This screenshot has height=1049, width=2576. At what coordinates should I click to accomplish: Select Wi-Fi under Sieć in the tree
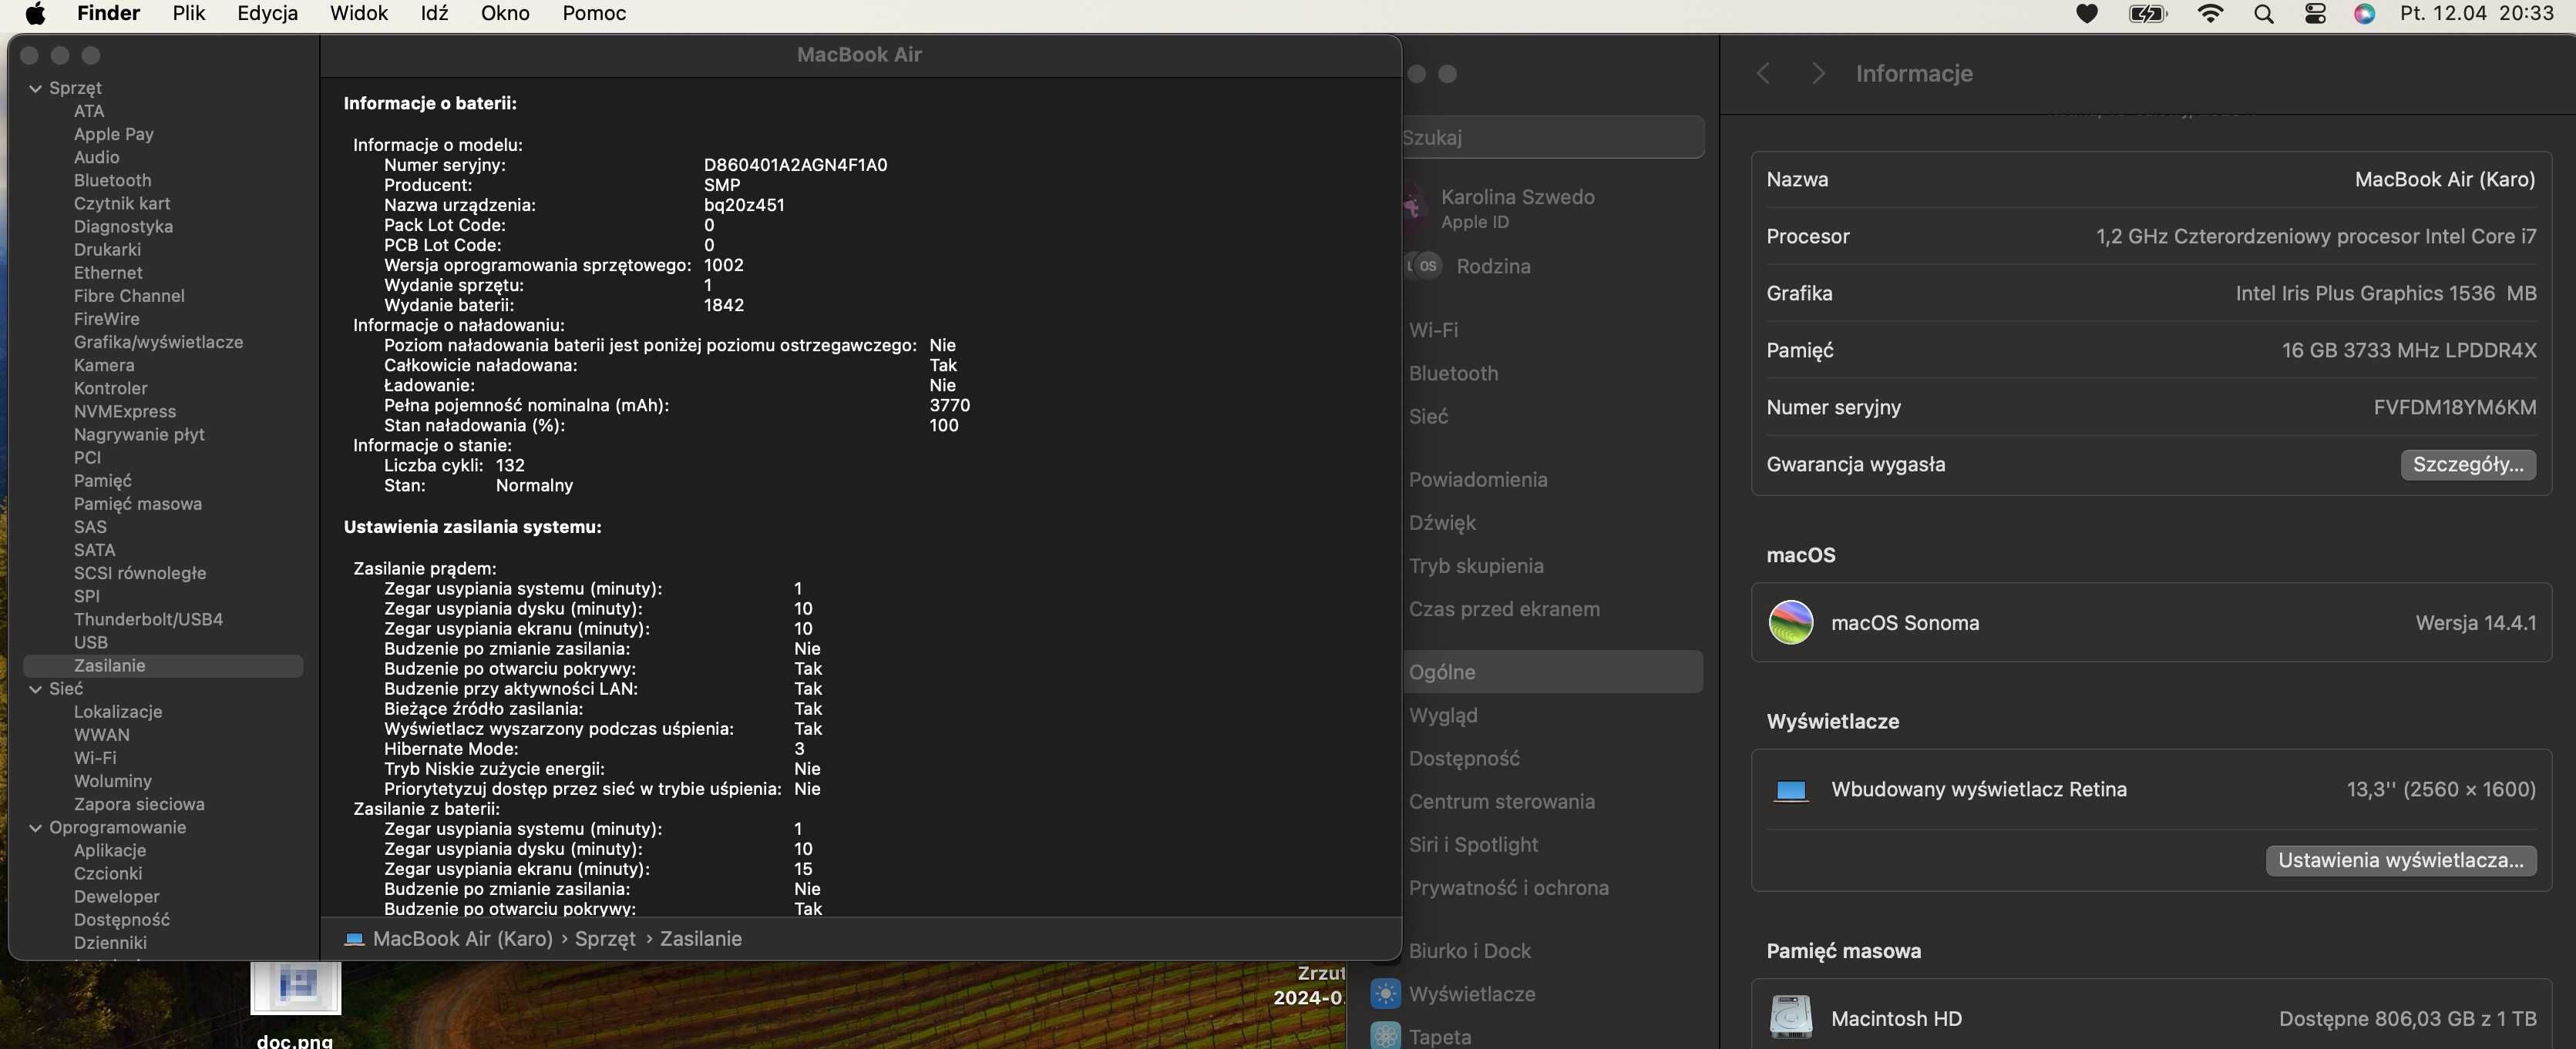click(x=94, y=759)
